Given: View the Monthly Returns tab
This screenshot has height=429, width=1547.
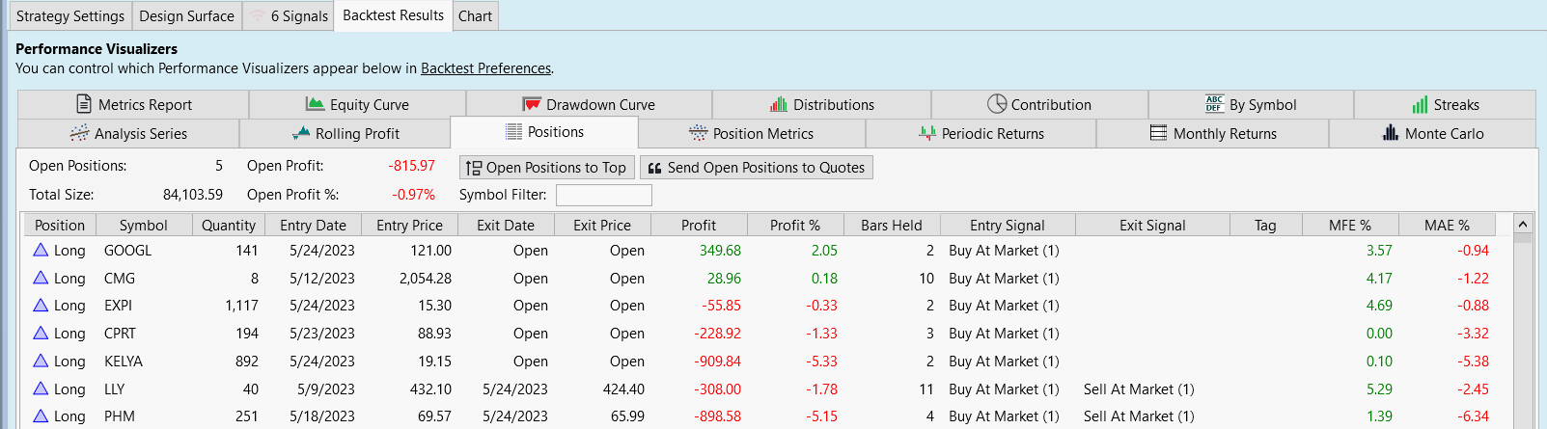Looking at the screenshot, I should 1212,133.
